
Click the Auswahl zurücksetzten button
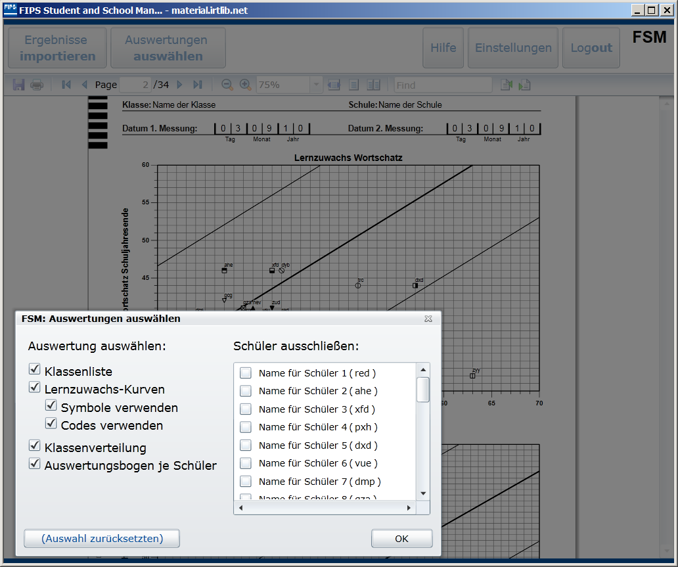102,539
